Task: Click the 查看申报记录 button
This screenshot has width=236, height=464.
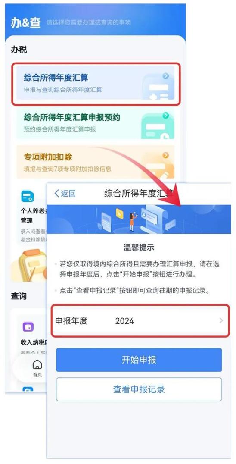Action: [x=139, y=389]
